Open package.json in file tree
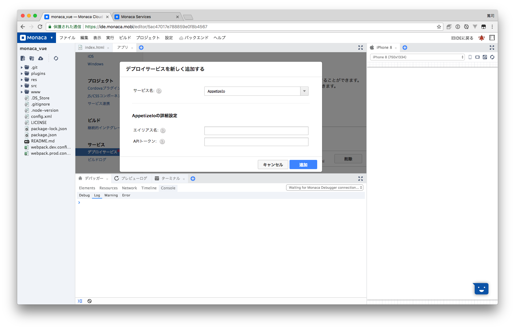Viewport: 515px width, 329px height. tap(44, 135)
